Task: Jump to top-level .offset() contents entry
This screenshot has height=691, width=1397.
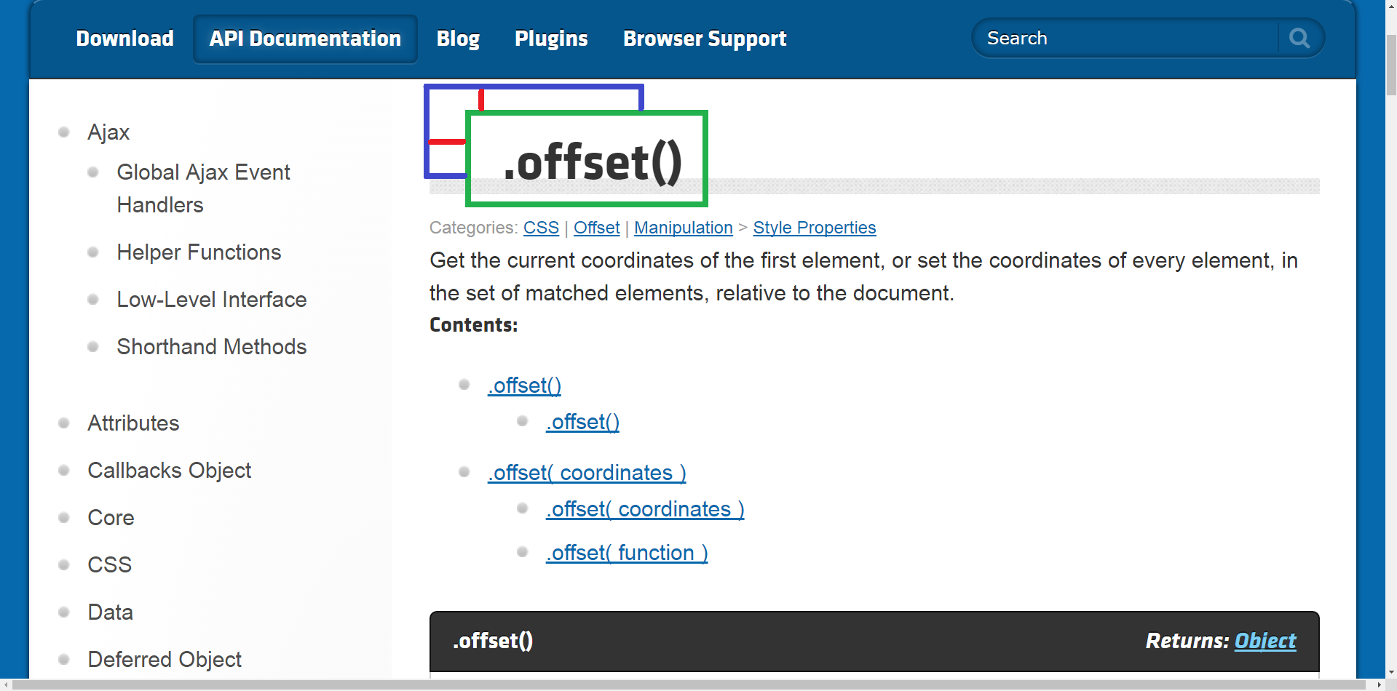Action: [524, 386]
